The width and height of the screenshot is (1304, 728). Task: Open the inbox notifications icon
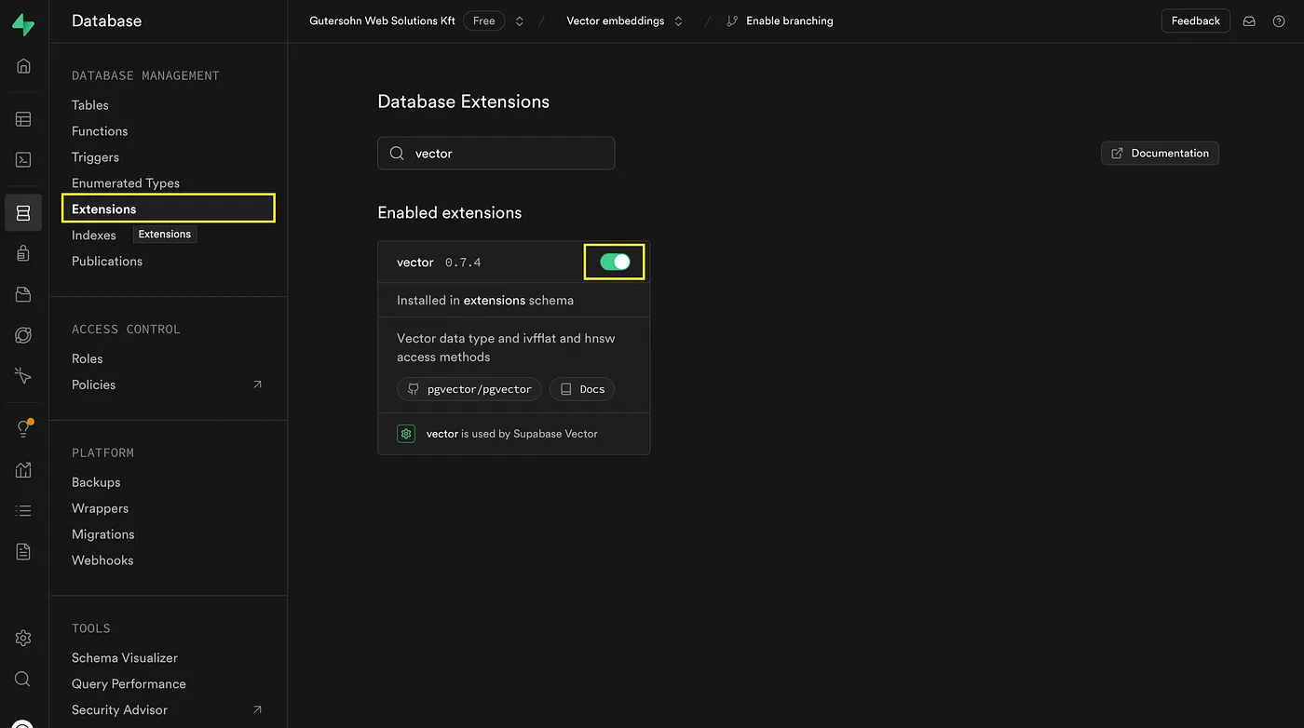1249,20
